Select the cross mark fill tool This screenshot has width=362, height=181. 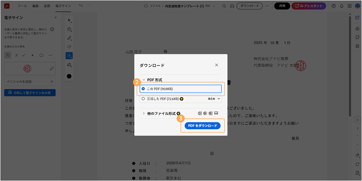16,55
